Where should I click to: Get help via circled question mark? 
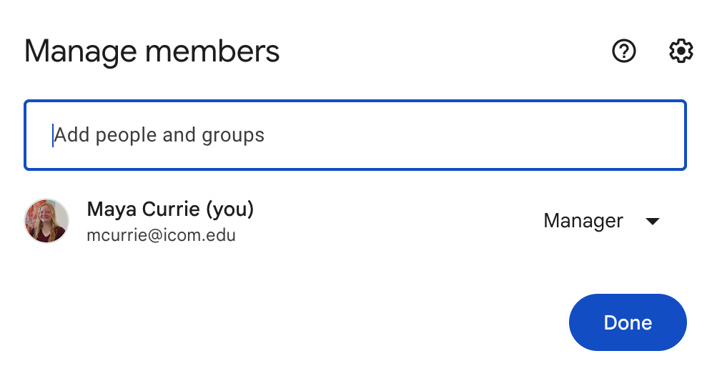pyautogui.click(x=624, y=51)
